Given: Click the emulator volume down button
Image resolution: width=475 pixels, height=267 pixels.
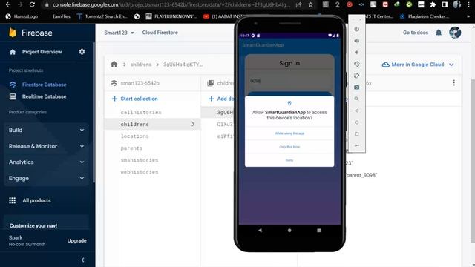Looking at the screenshot, I should [356, 53].
